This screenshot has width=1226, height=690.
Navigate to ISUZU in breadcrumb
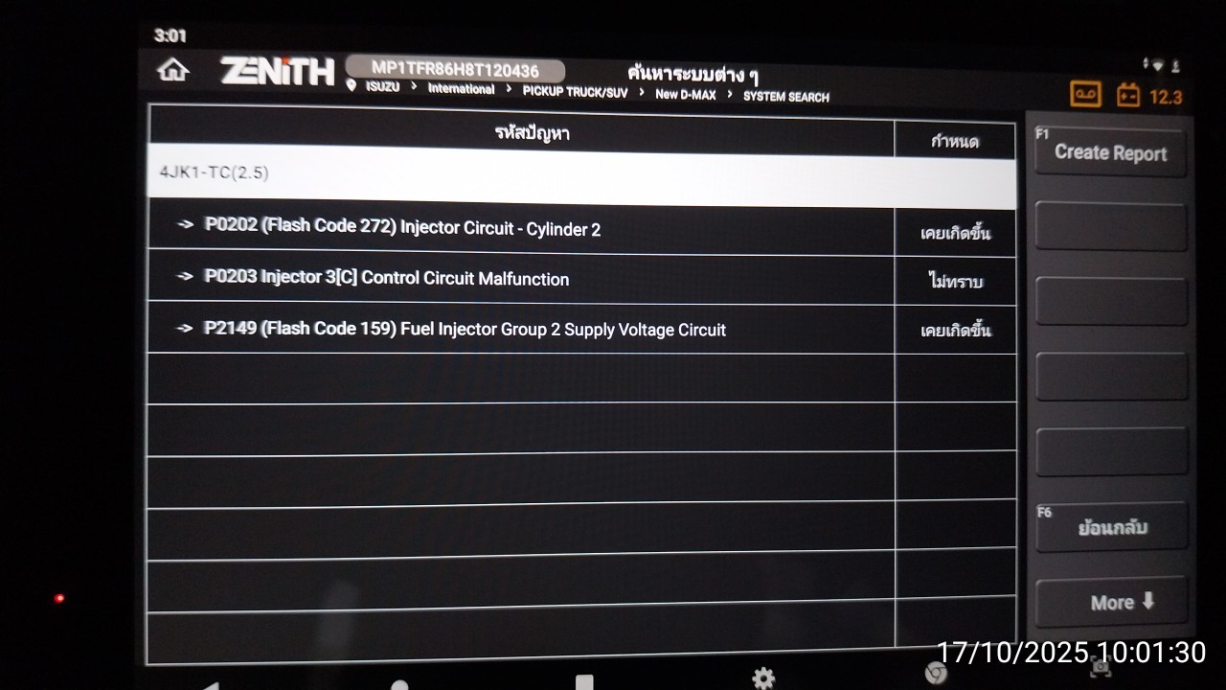pos(382,87)
